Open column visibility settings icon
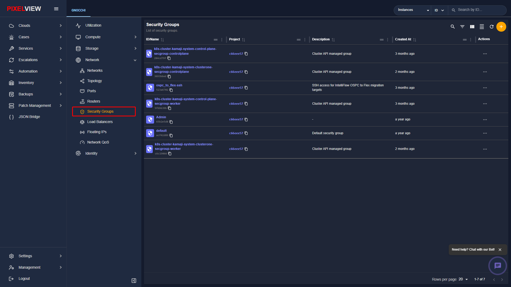 click(x=472, y=27)
